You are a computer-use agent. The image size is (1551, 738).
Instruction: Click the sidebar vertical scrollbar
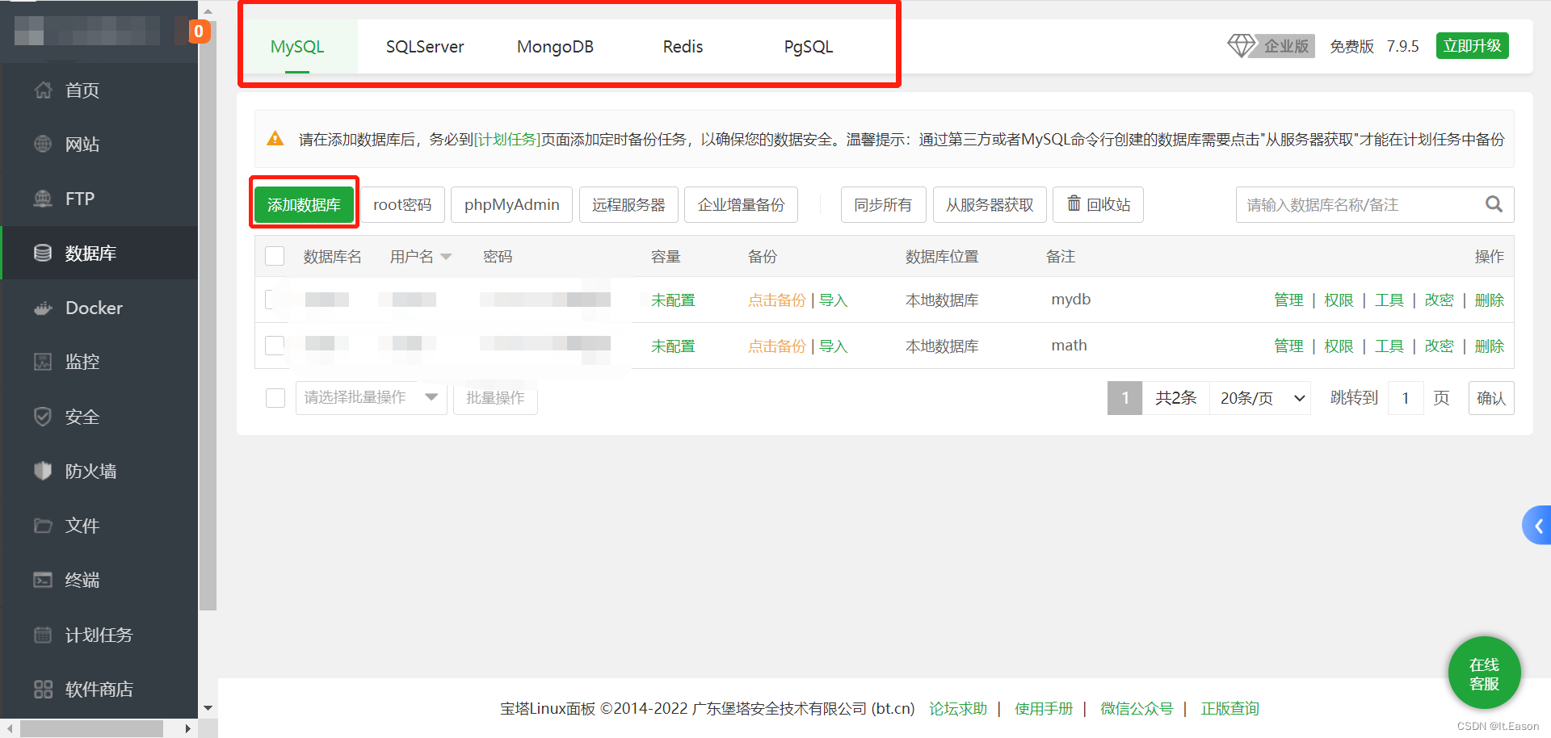point(208,315)
